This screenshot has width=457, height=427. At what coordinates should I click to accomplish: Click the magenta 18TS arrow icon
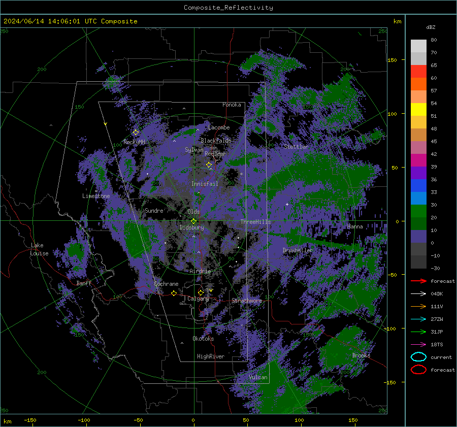418,345
